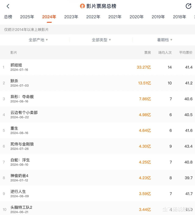Click the average ticket price 40.8
195x215 pixels.
pos(188,162)
